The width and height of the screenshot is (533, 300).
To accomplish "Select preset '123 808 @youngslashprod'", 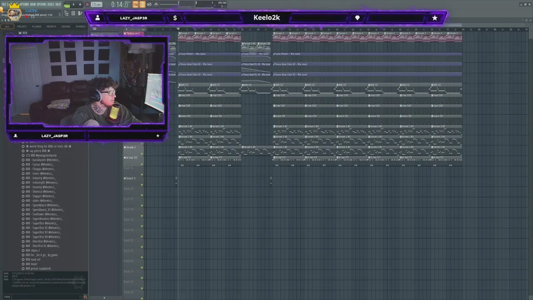I will point(41,155).
